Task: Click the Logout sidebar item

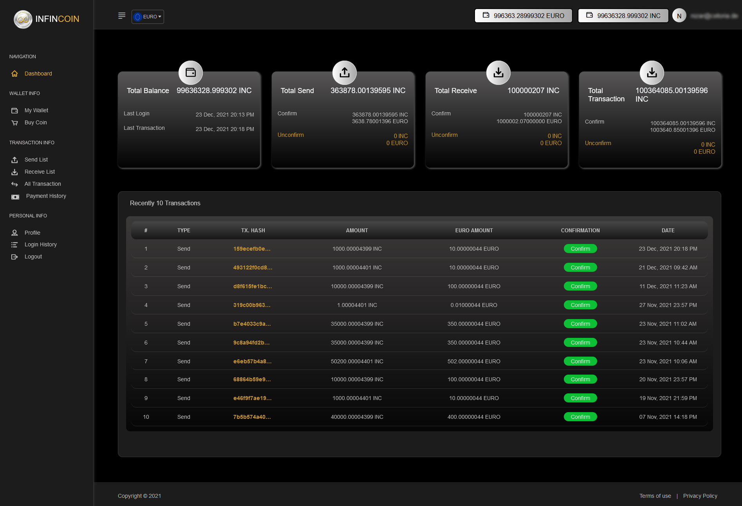Action: click(33, 257)
